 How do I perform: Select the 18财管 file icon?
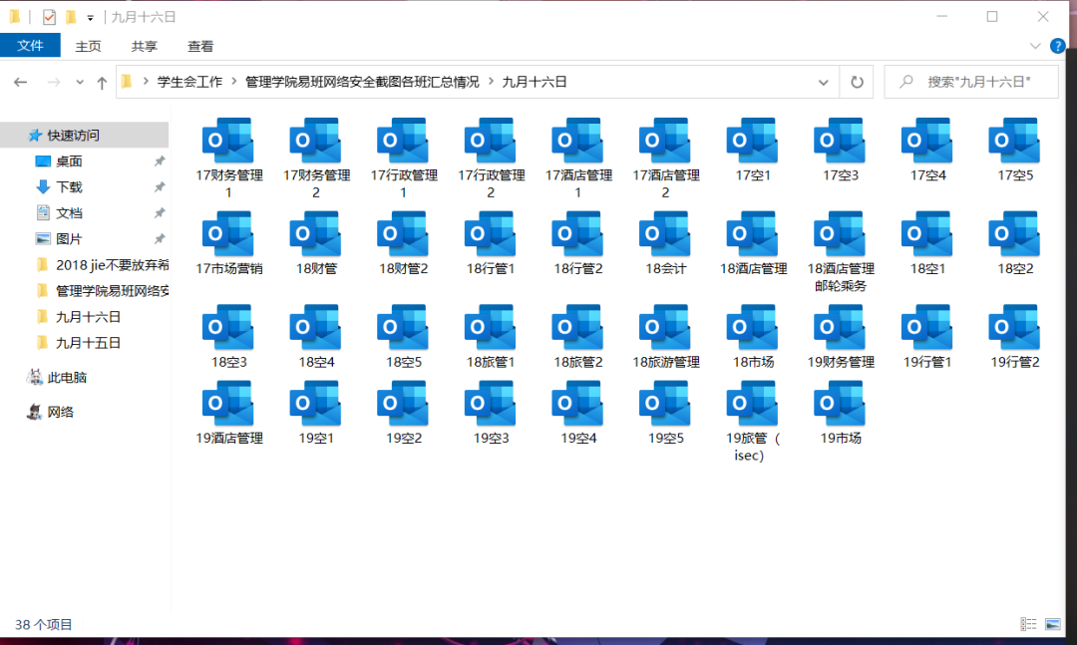point(316,234)
